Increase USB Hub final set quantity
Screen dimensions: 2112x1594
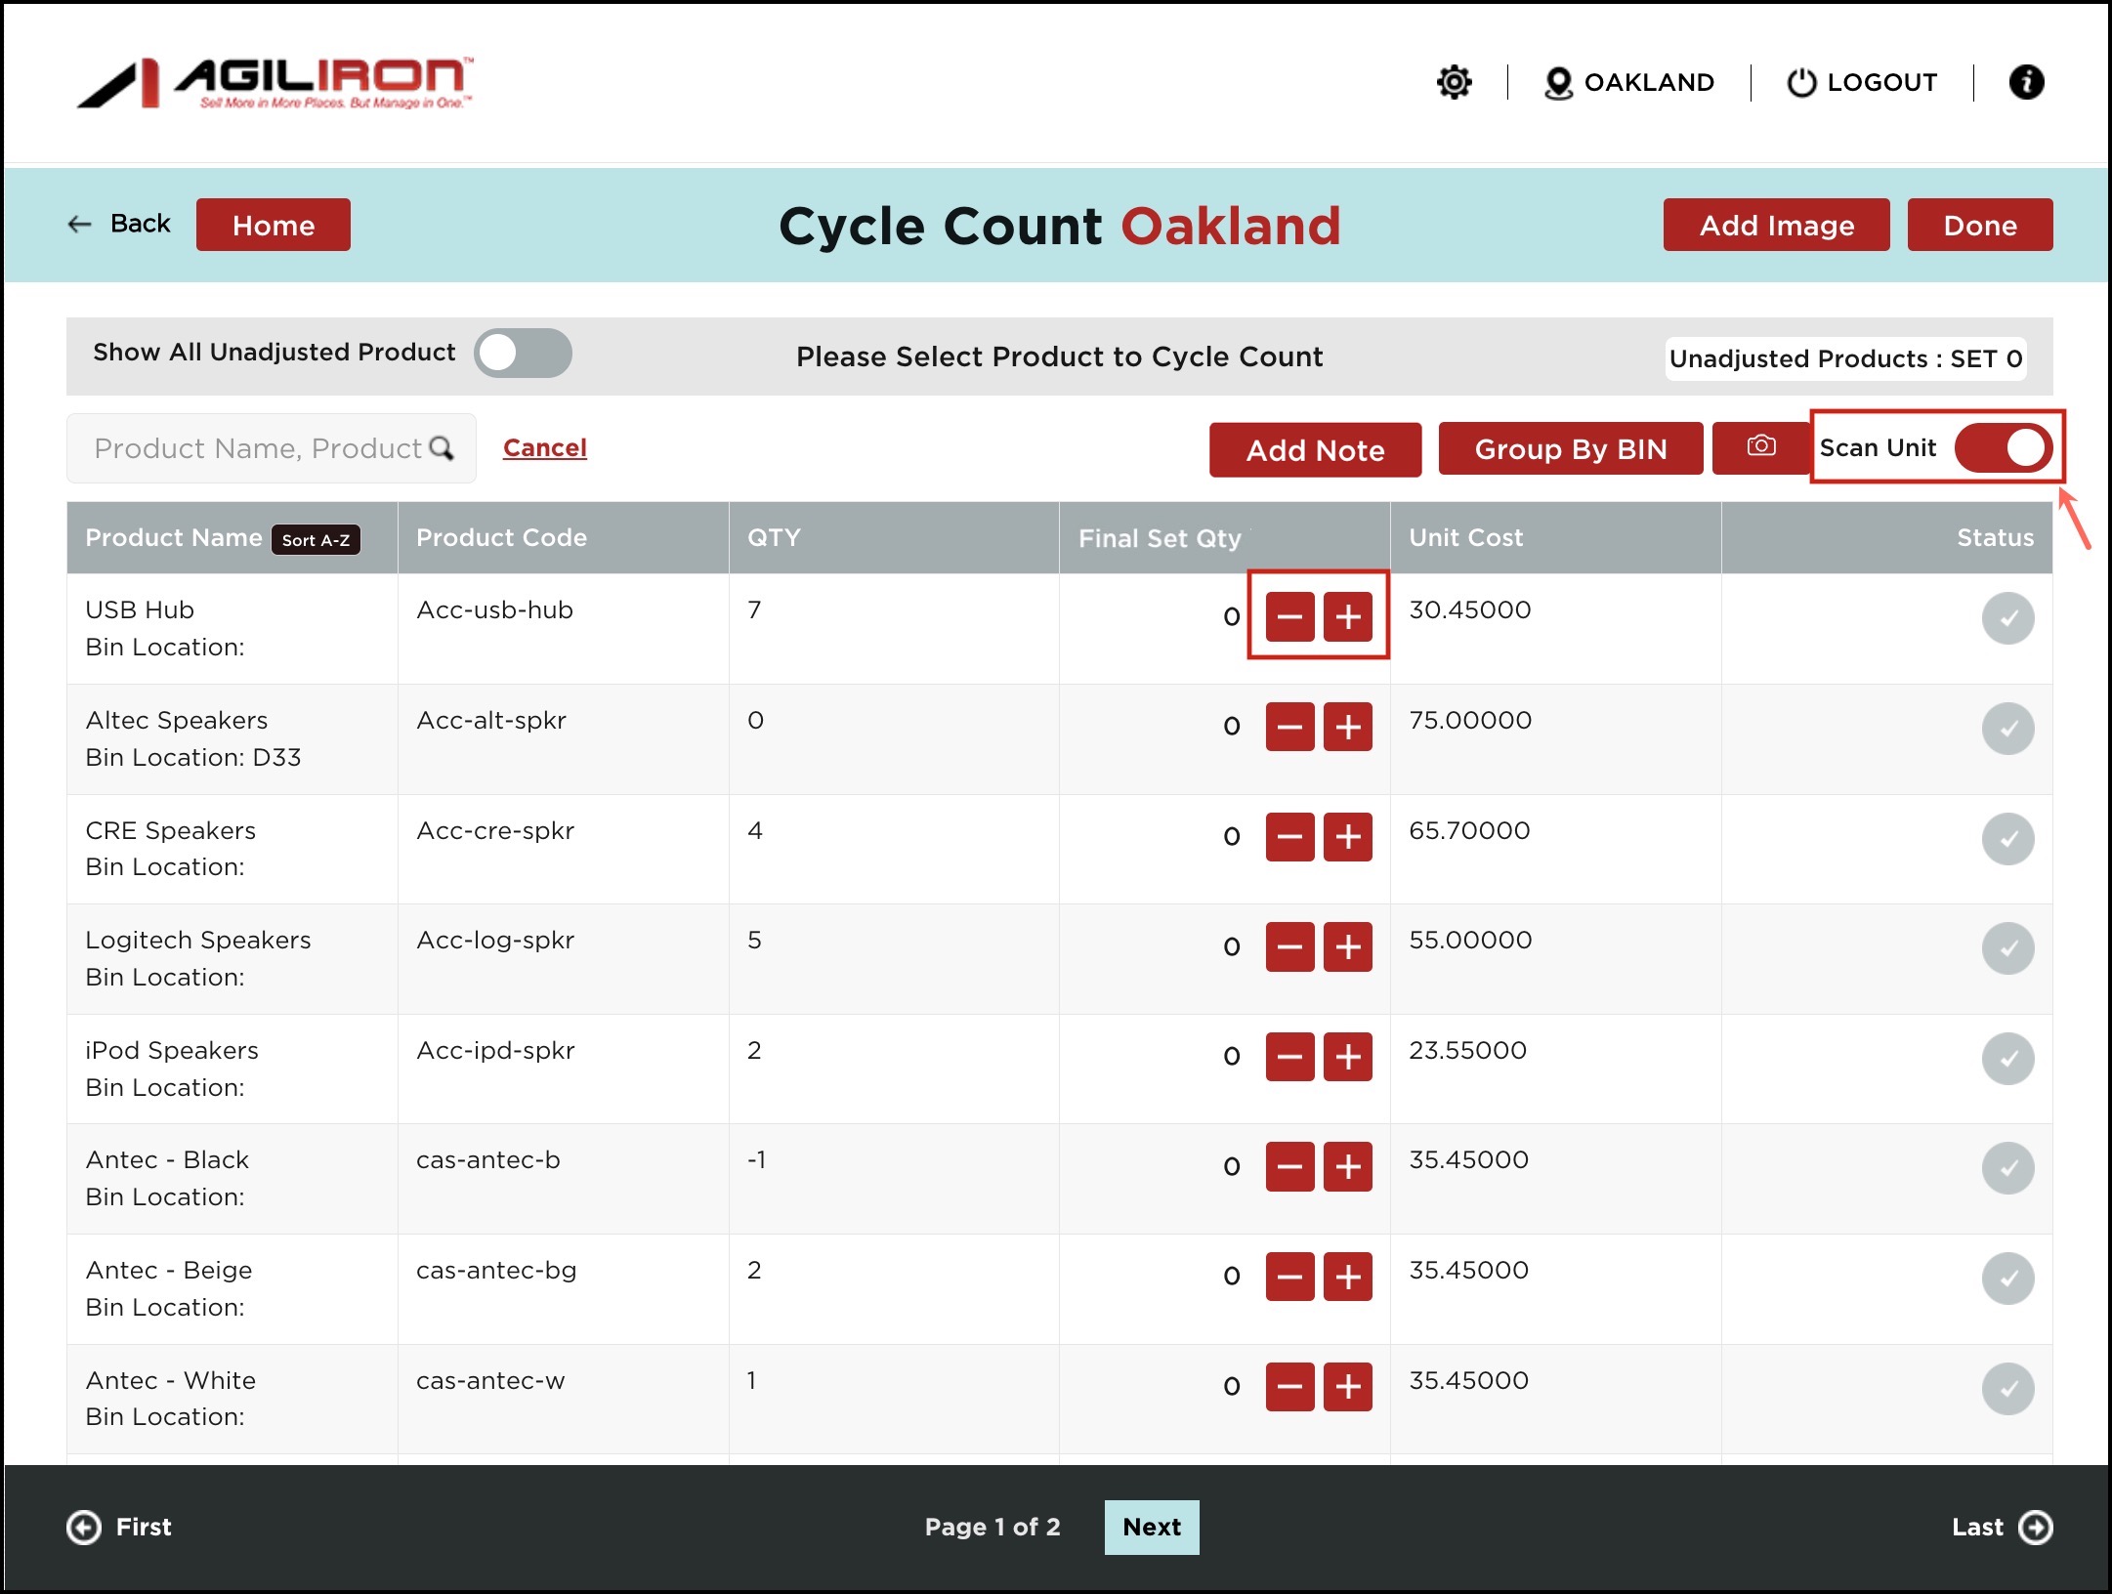(x=1347, y=617)
